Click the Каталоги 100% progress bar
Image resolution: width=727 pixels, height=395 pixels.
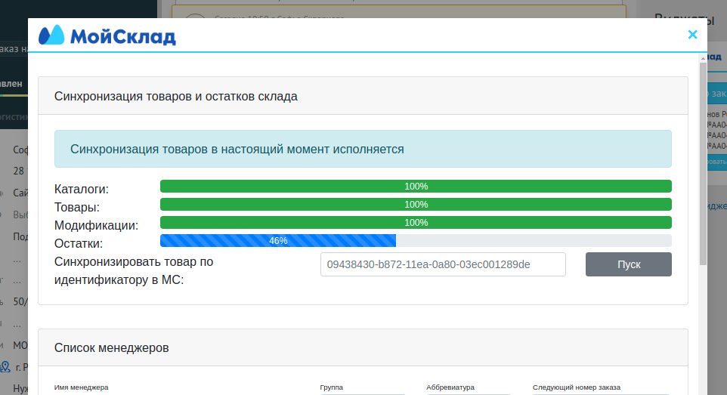click(416, 187)
